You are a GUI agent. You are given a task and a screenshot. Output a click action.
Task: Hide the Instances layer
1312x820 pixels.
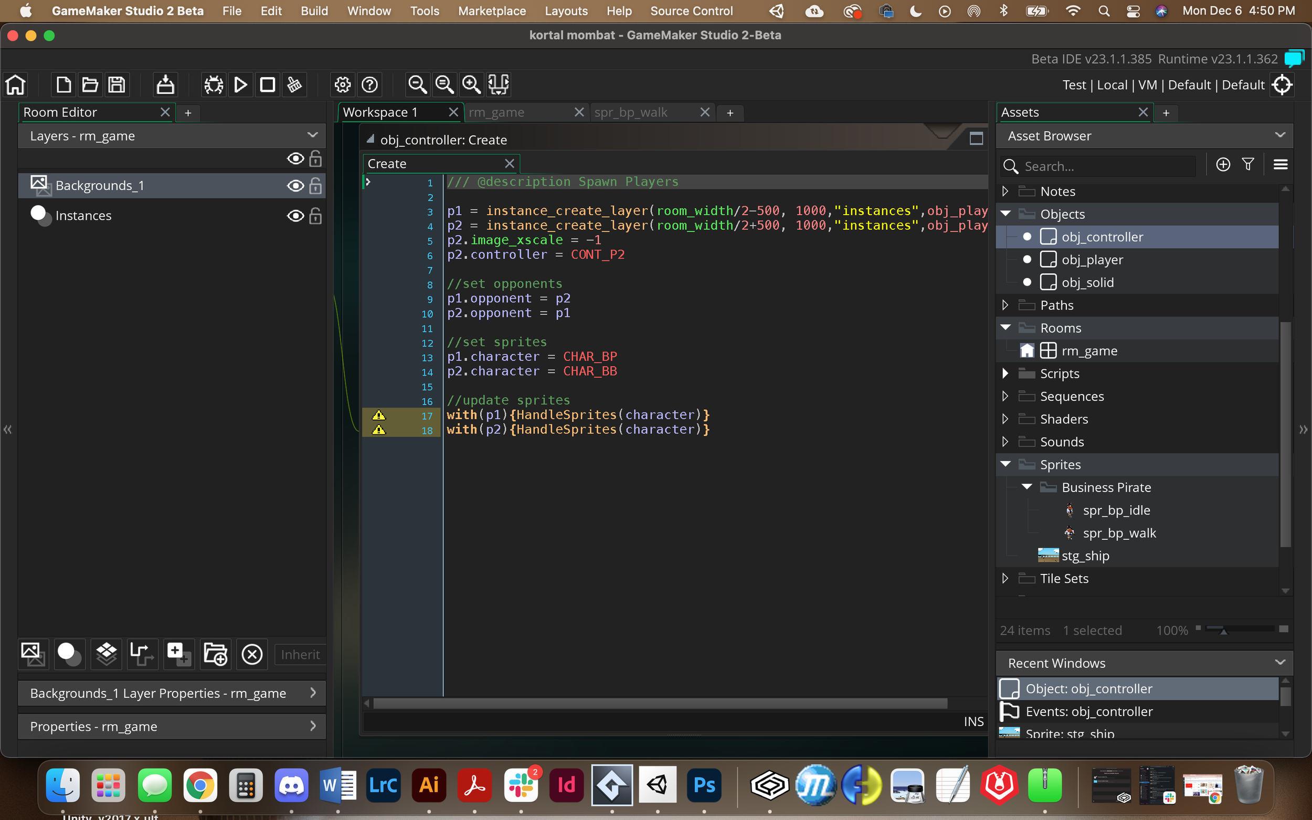pos(295,216)
